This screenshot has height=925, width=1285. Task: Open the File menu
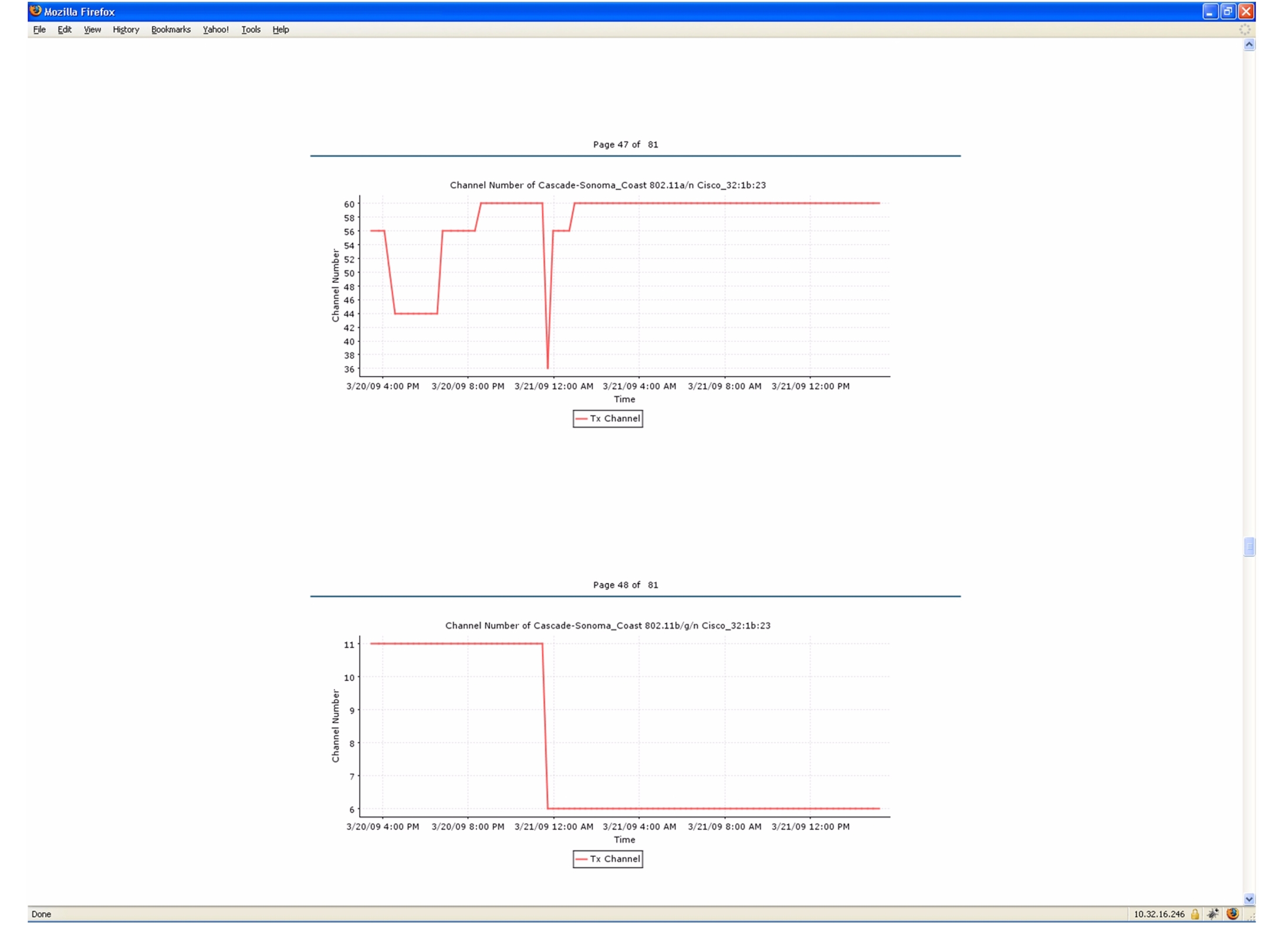click(x=39, y=30)
